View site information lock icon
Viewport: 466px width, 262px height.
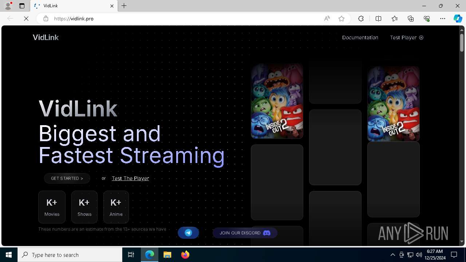[x=46, y=19]
